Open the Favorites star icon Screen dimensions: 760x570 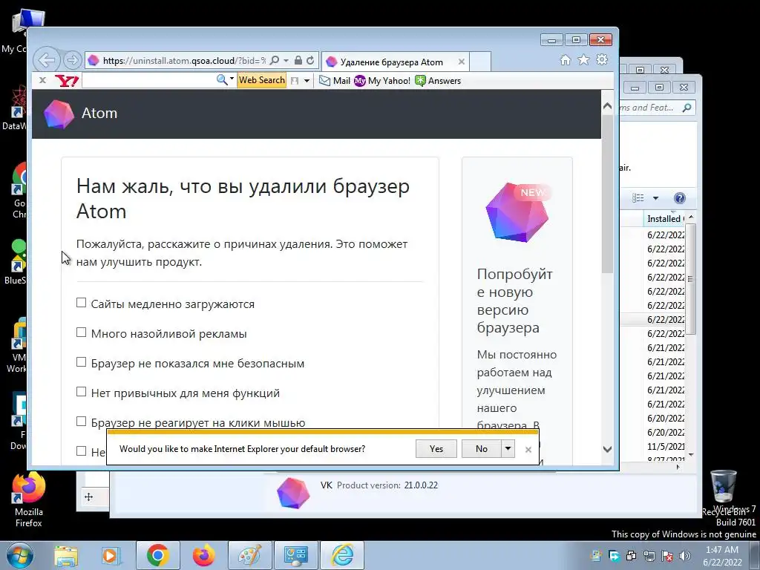[x=583, y=59]
